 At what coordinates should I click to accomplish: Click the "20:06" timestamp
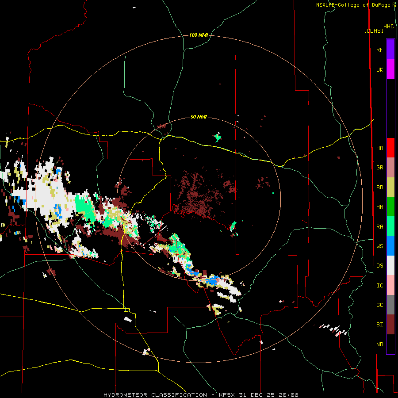coord(289,395)
